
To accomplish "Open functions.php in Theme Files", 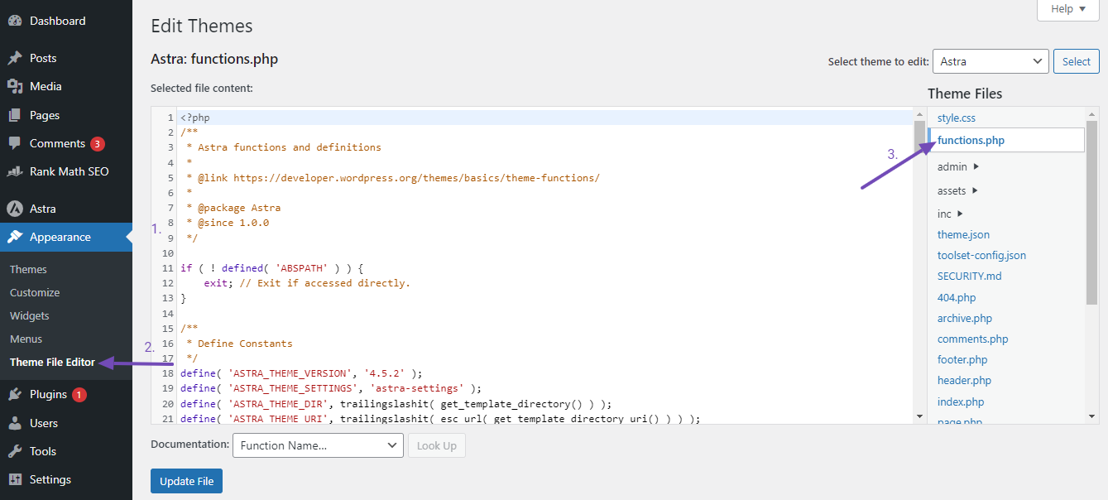I will [x=971, y=140].
